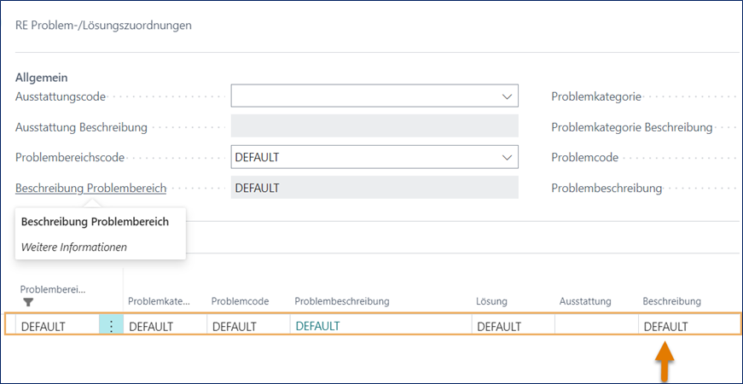Select the empty Ausstattung cell in row

(x=596, y=326)
